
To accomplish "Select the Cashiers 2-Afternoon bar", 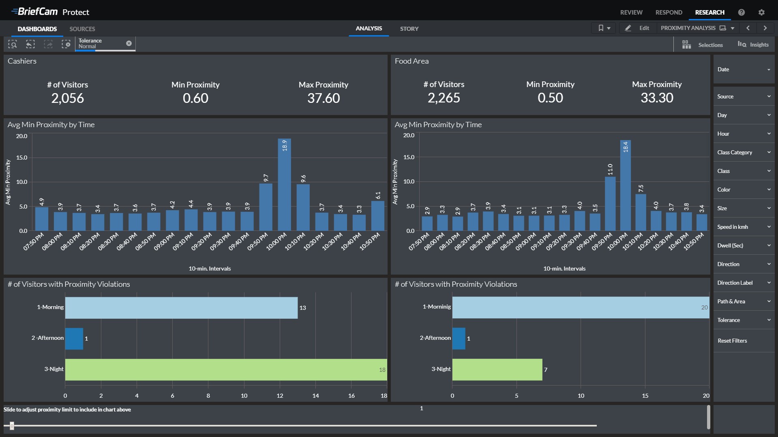I will click(74, 339).
